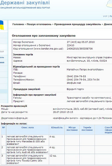Select the Toyota Camry lot row

(x=56, y=159)
